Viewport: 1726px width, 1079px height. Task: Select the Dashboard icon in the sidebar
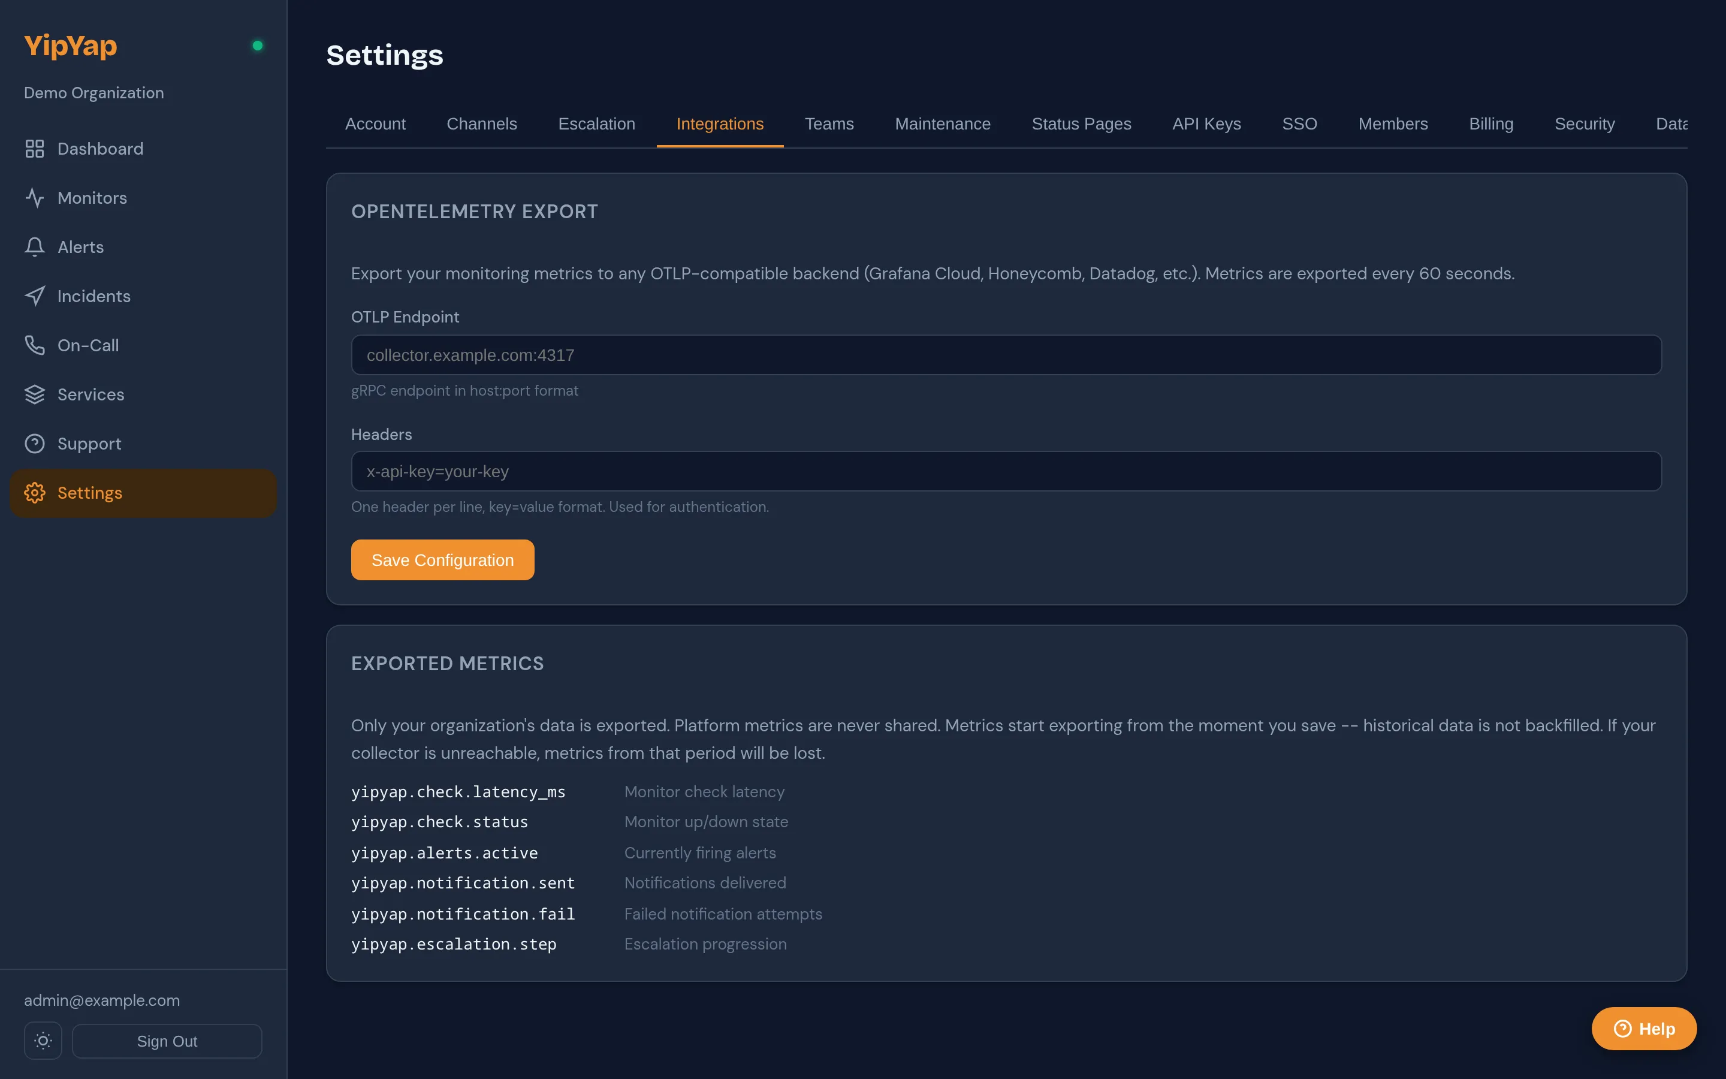(x=35, y=149)
